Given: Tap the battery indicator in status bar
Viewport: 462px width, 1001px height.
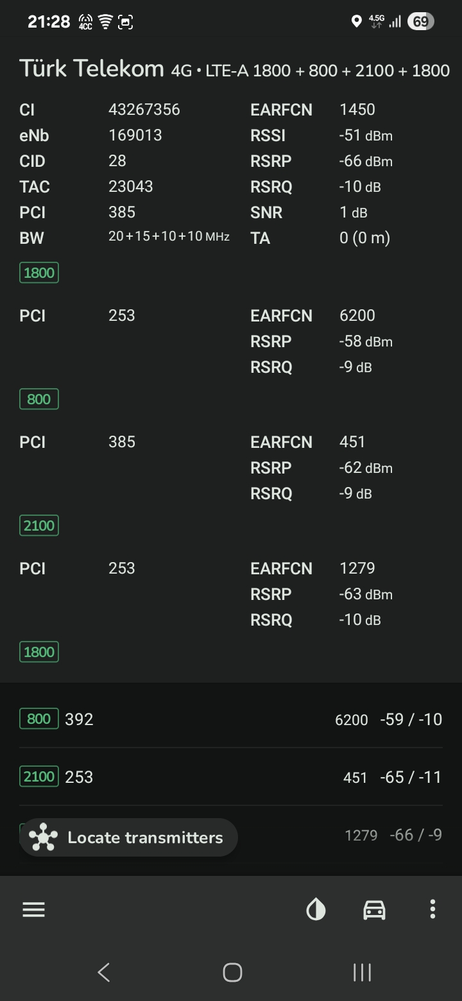Looking at the screenshot, I should coord(420,22).
